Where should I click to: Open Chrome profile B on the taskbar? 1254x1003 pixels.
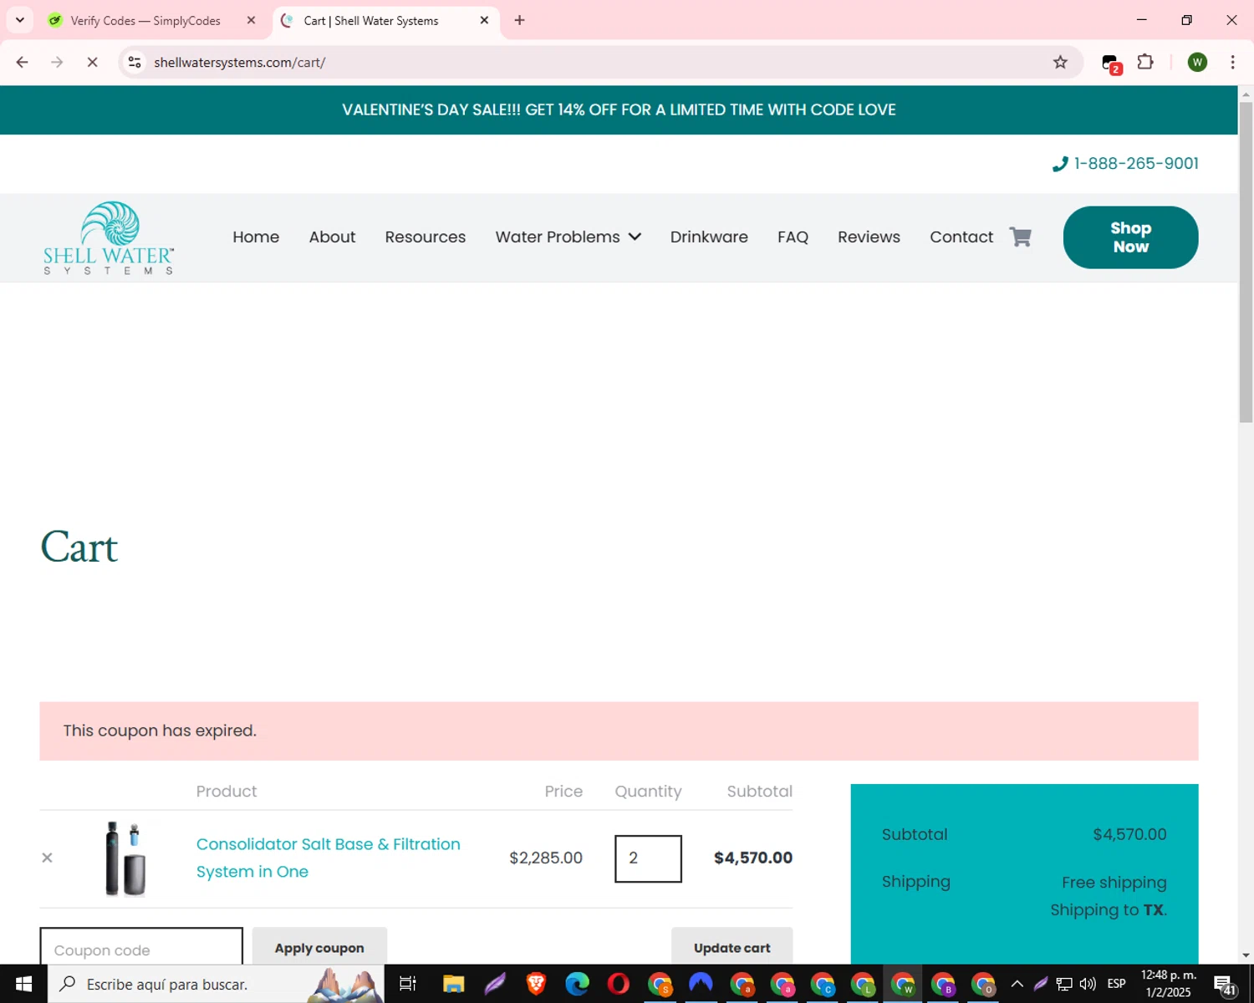(943, 984)
